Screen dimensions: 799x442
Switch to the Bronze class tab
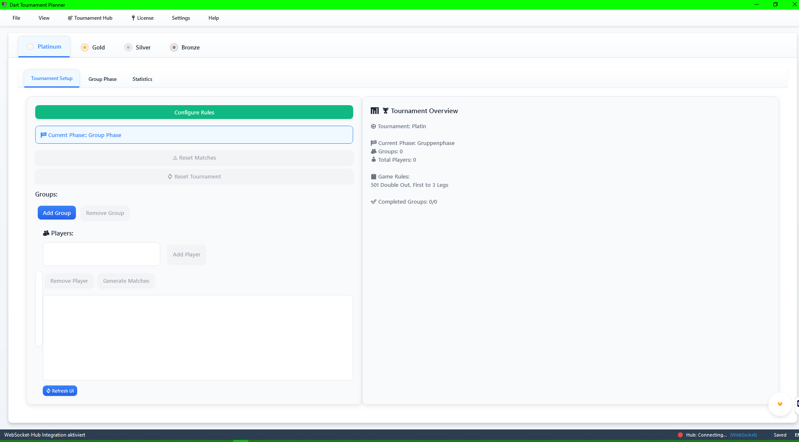185,47
